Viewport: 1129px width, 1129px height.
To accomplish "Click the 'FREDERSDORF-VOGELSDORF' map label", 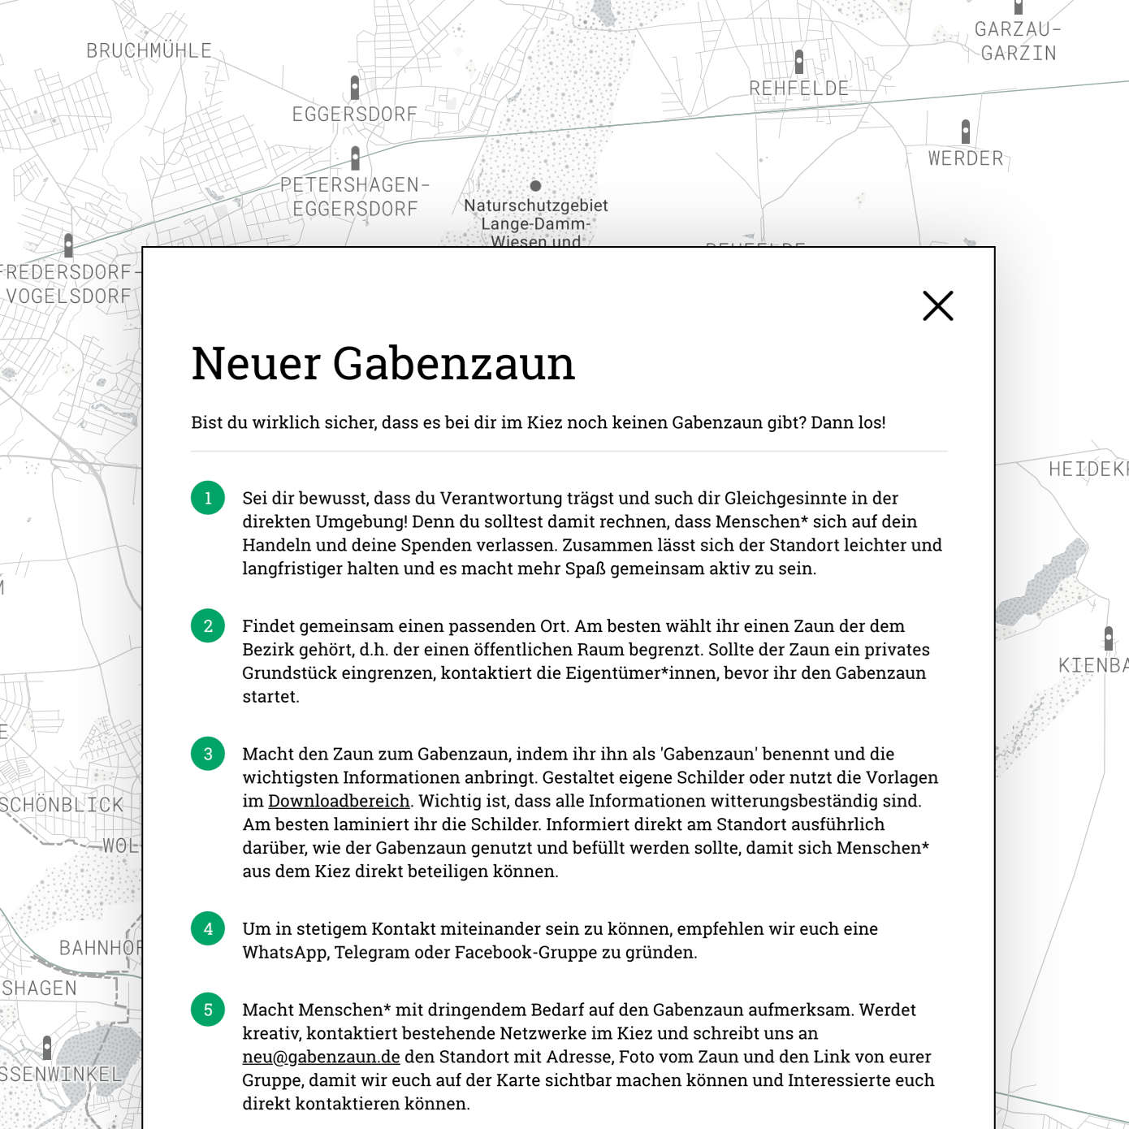I will (x=68, y=284).
